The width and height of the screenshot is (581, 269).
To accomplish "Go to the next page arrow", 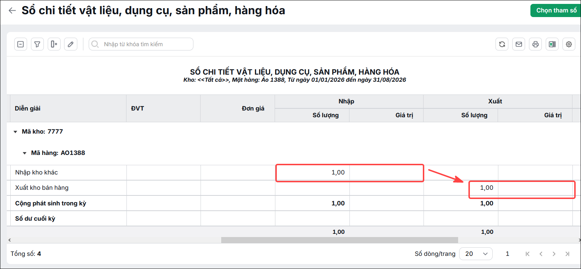I will point(554,254).
